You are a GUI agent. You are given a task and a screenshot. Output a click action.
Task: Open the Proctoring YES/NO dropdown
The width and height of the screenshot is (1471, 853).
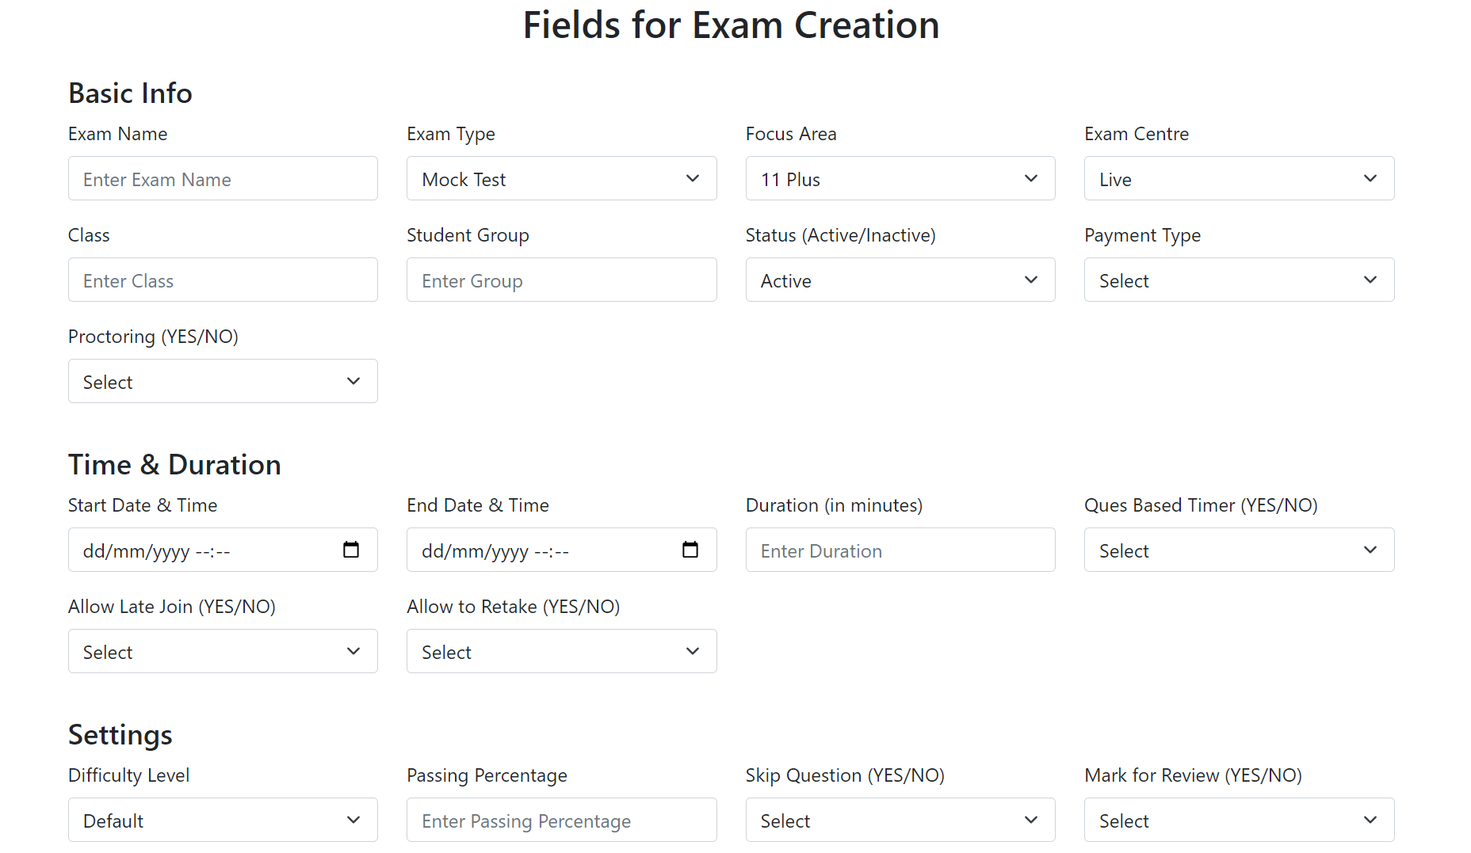point(223,381)
